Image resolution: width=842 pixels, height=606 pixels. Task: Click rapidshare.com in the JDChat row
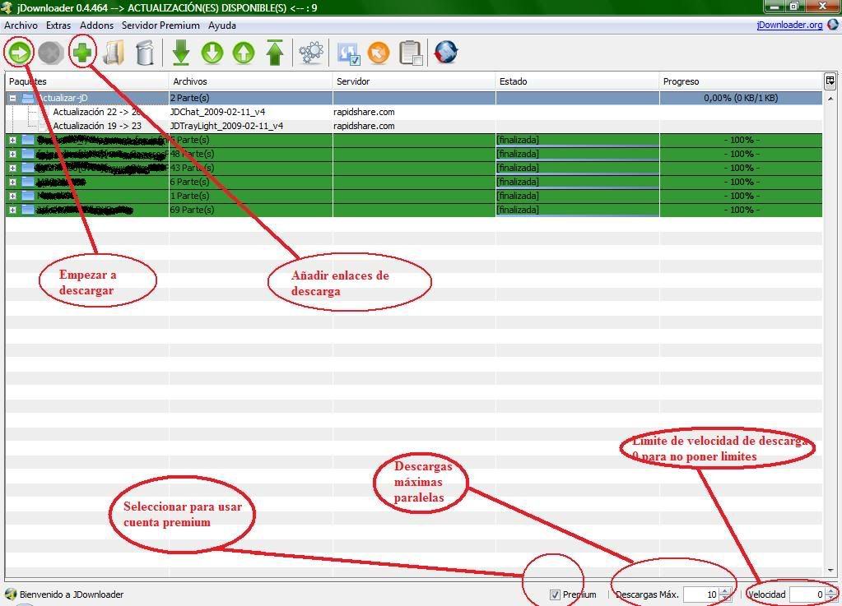pos(364,112)
